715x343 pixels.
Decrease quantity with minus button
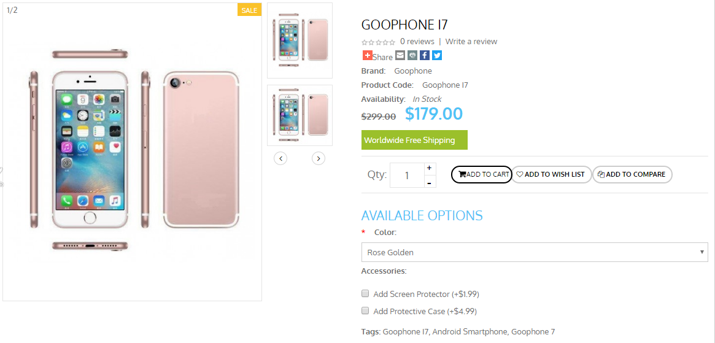(429, 182)
